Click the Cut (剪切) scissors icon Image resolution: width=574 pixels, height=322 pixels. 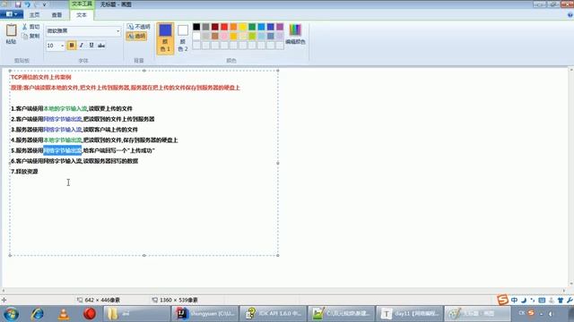click(30, 27)
